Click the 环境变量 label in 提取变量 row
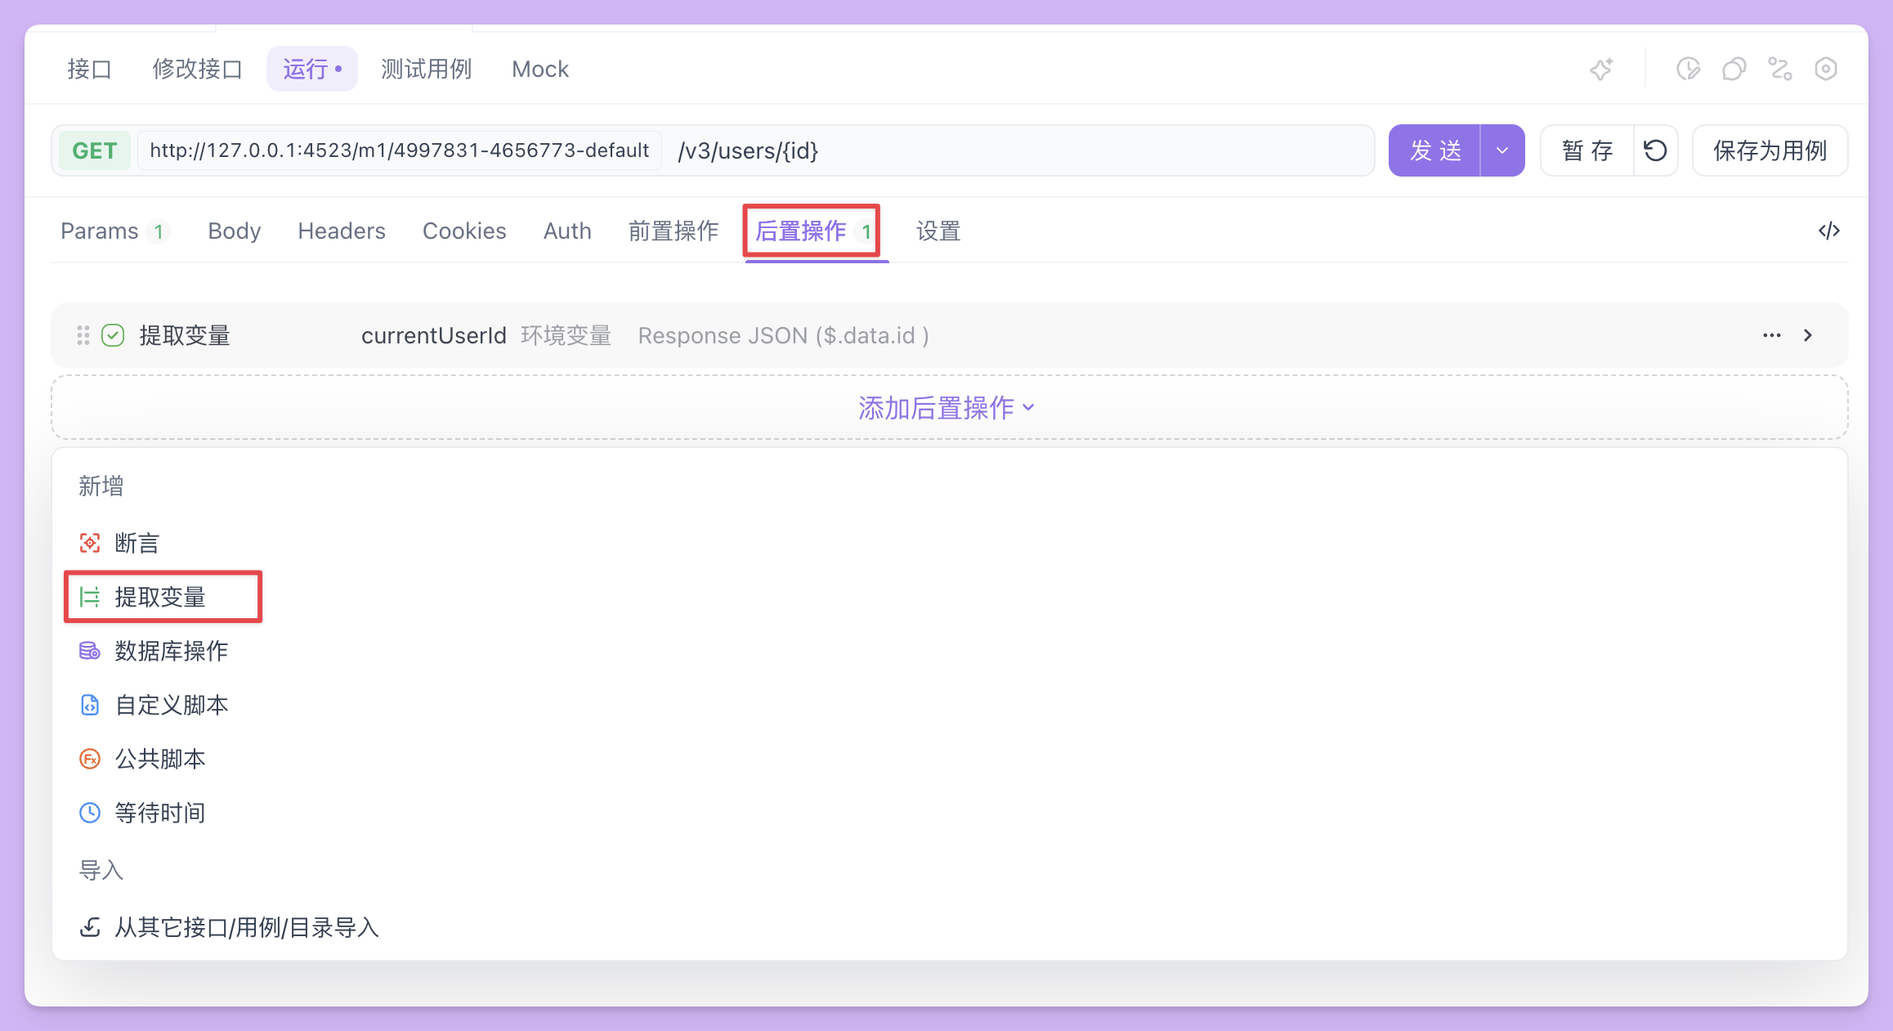1893x1031 pixels. [x=566, y=335]
